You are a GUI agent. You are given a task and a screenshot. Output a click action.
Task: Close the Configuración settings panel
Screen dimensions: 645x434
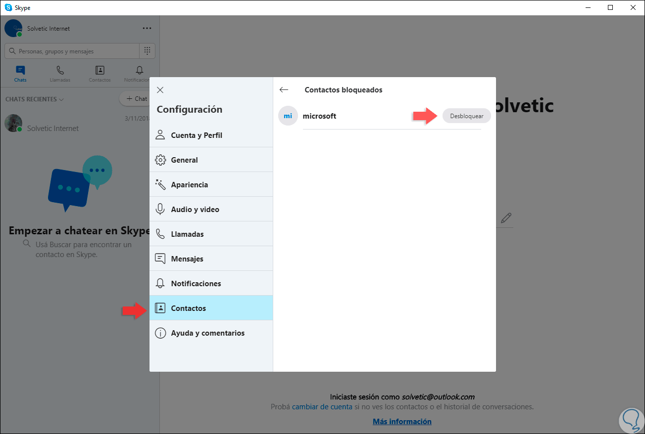pos(160,90)
